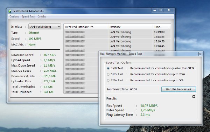Screen dimensions: 210x132
Task: Click the Results: heading in Speed Test
Action: click(x=112, y=98)
